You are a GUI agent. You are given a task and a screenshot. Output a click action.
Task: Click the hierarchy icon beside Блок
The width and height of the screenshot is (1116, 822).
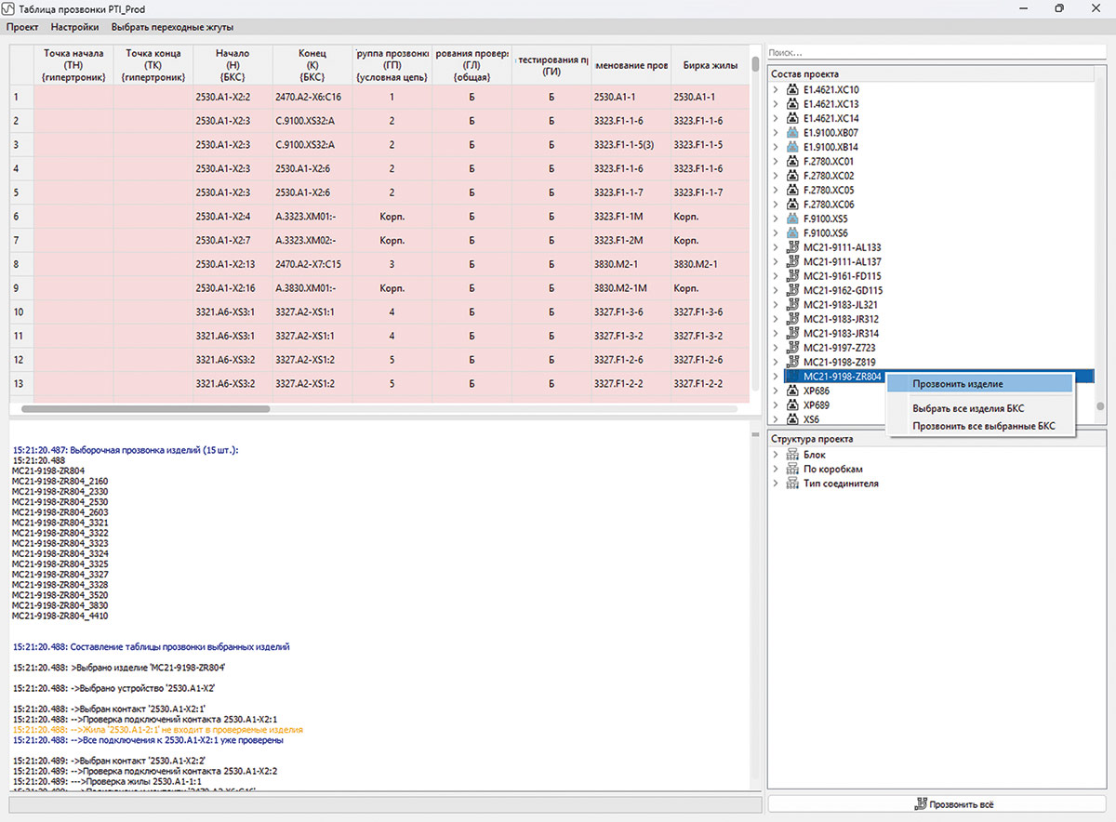tap(793, 455)
